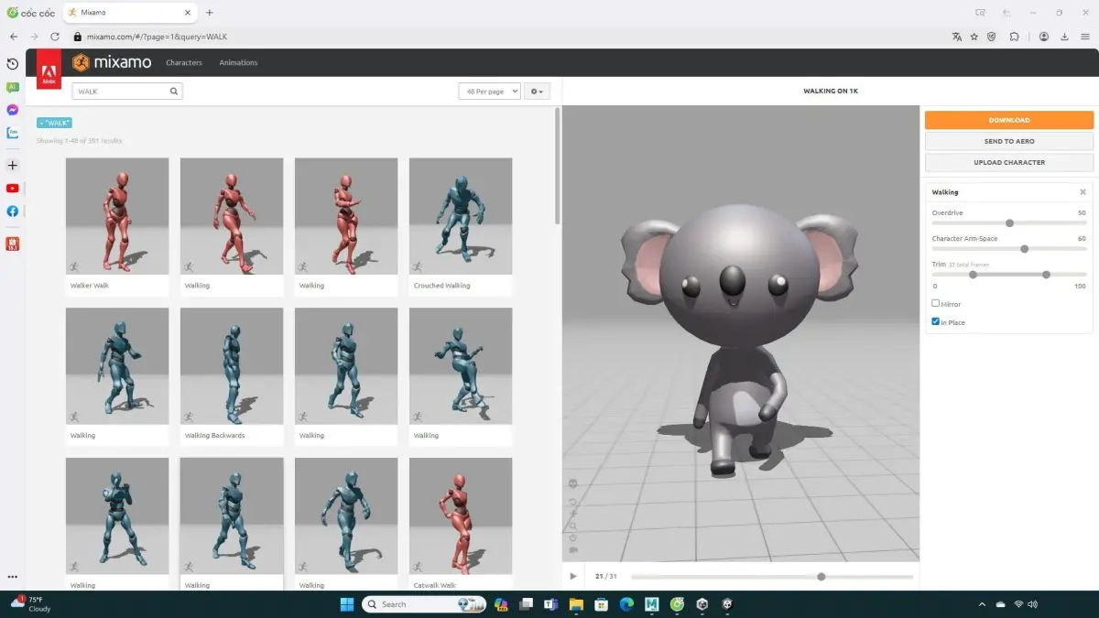Open the Messenger sidebar icon
This screenshot has width=1099, height=618.
[x=13, y=110]
